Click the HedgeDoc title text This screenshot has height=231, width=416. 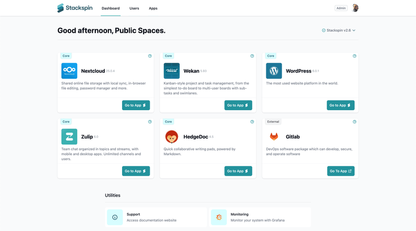pos(196,137)
